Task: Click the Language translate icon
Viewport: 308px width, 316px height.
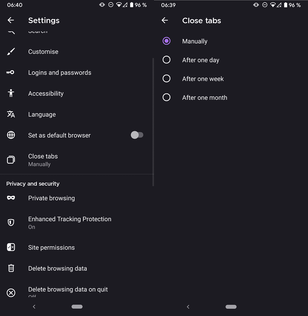Action: tap(11, 114)
